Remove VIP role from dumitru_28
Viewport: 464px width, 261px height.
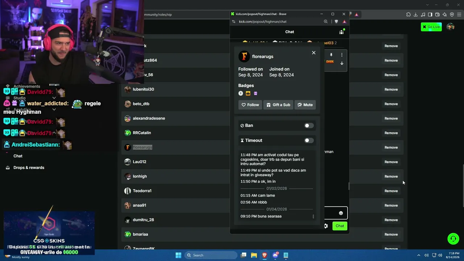(x=391, y=220)
